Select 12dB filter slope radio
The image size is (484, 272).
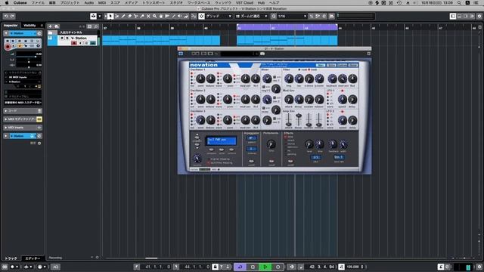click(x=299, y=70)
